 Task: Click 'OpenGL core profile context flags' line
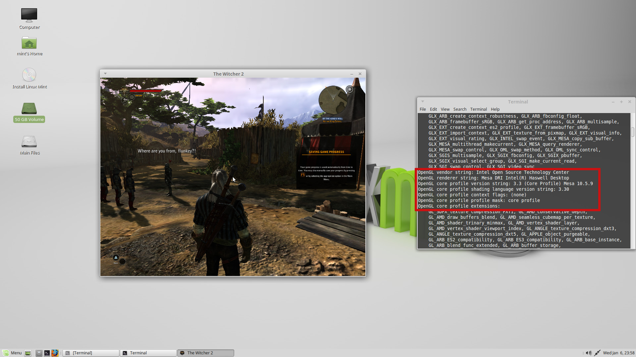[x=472, y=195]
